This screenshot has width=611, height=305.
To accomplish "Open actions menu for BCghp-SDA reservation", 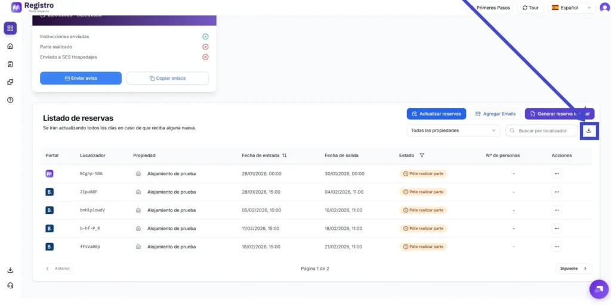I will tap(556, 174).
